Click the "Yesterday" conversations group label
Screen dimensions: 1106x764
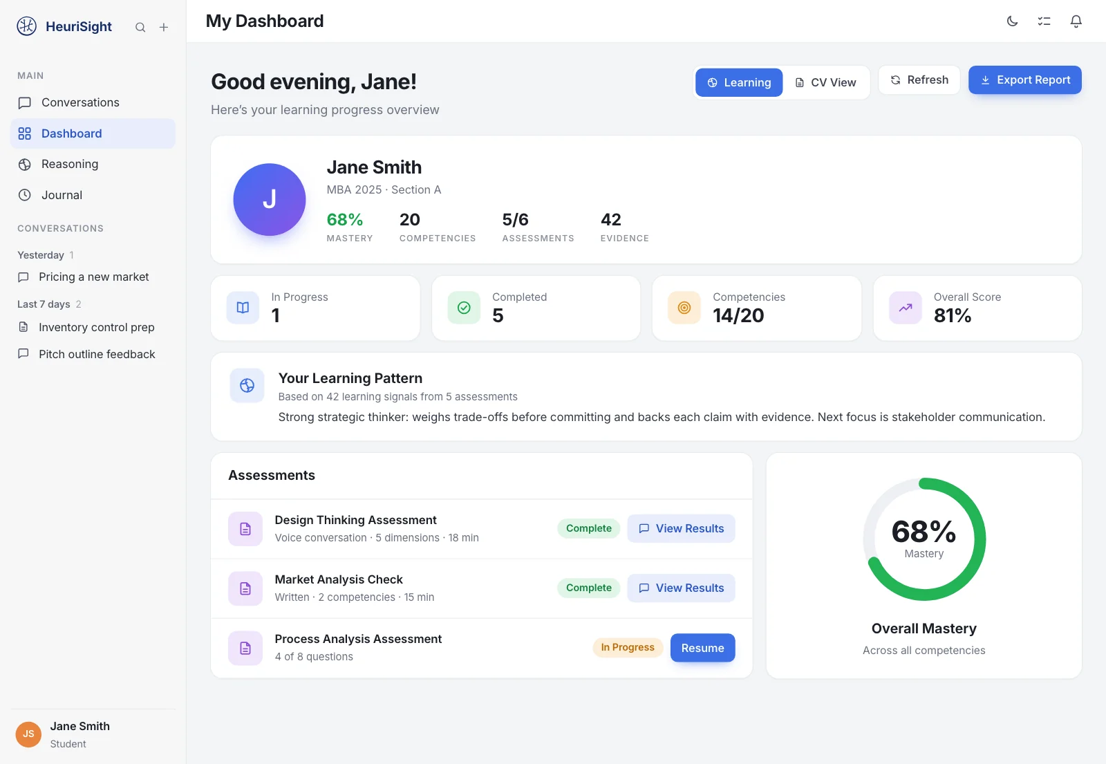point(41,255)
